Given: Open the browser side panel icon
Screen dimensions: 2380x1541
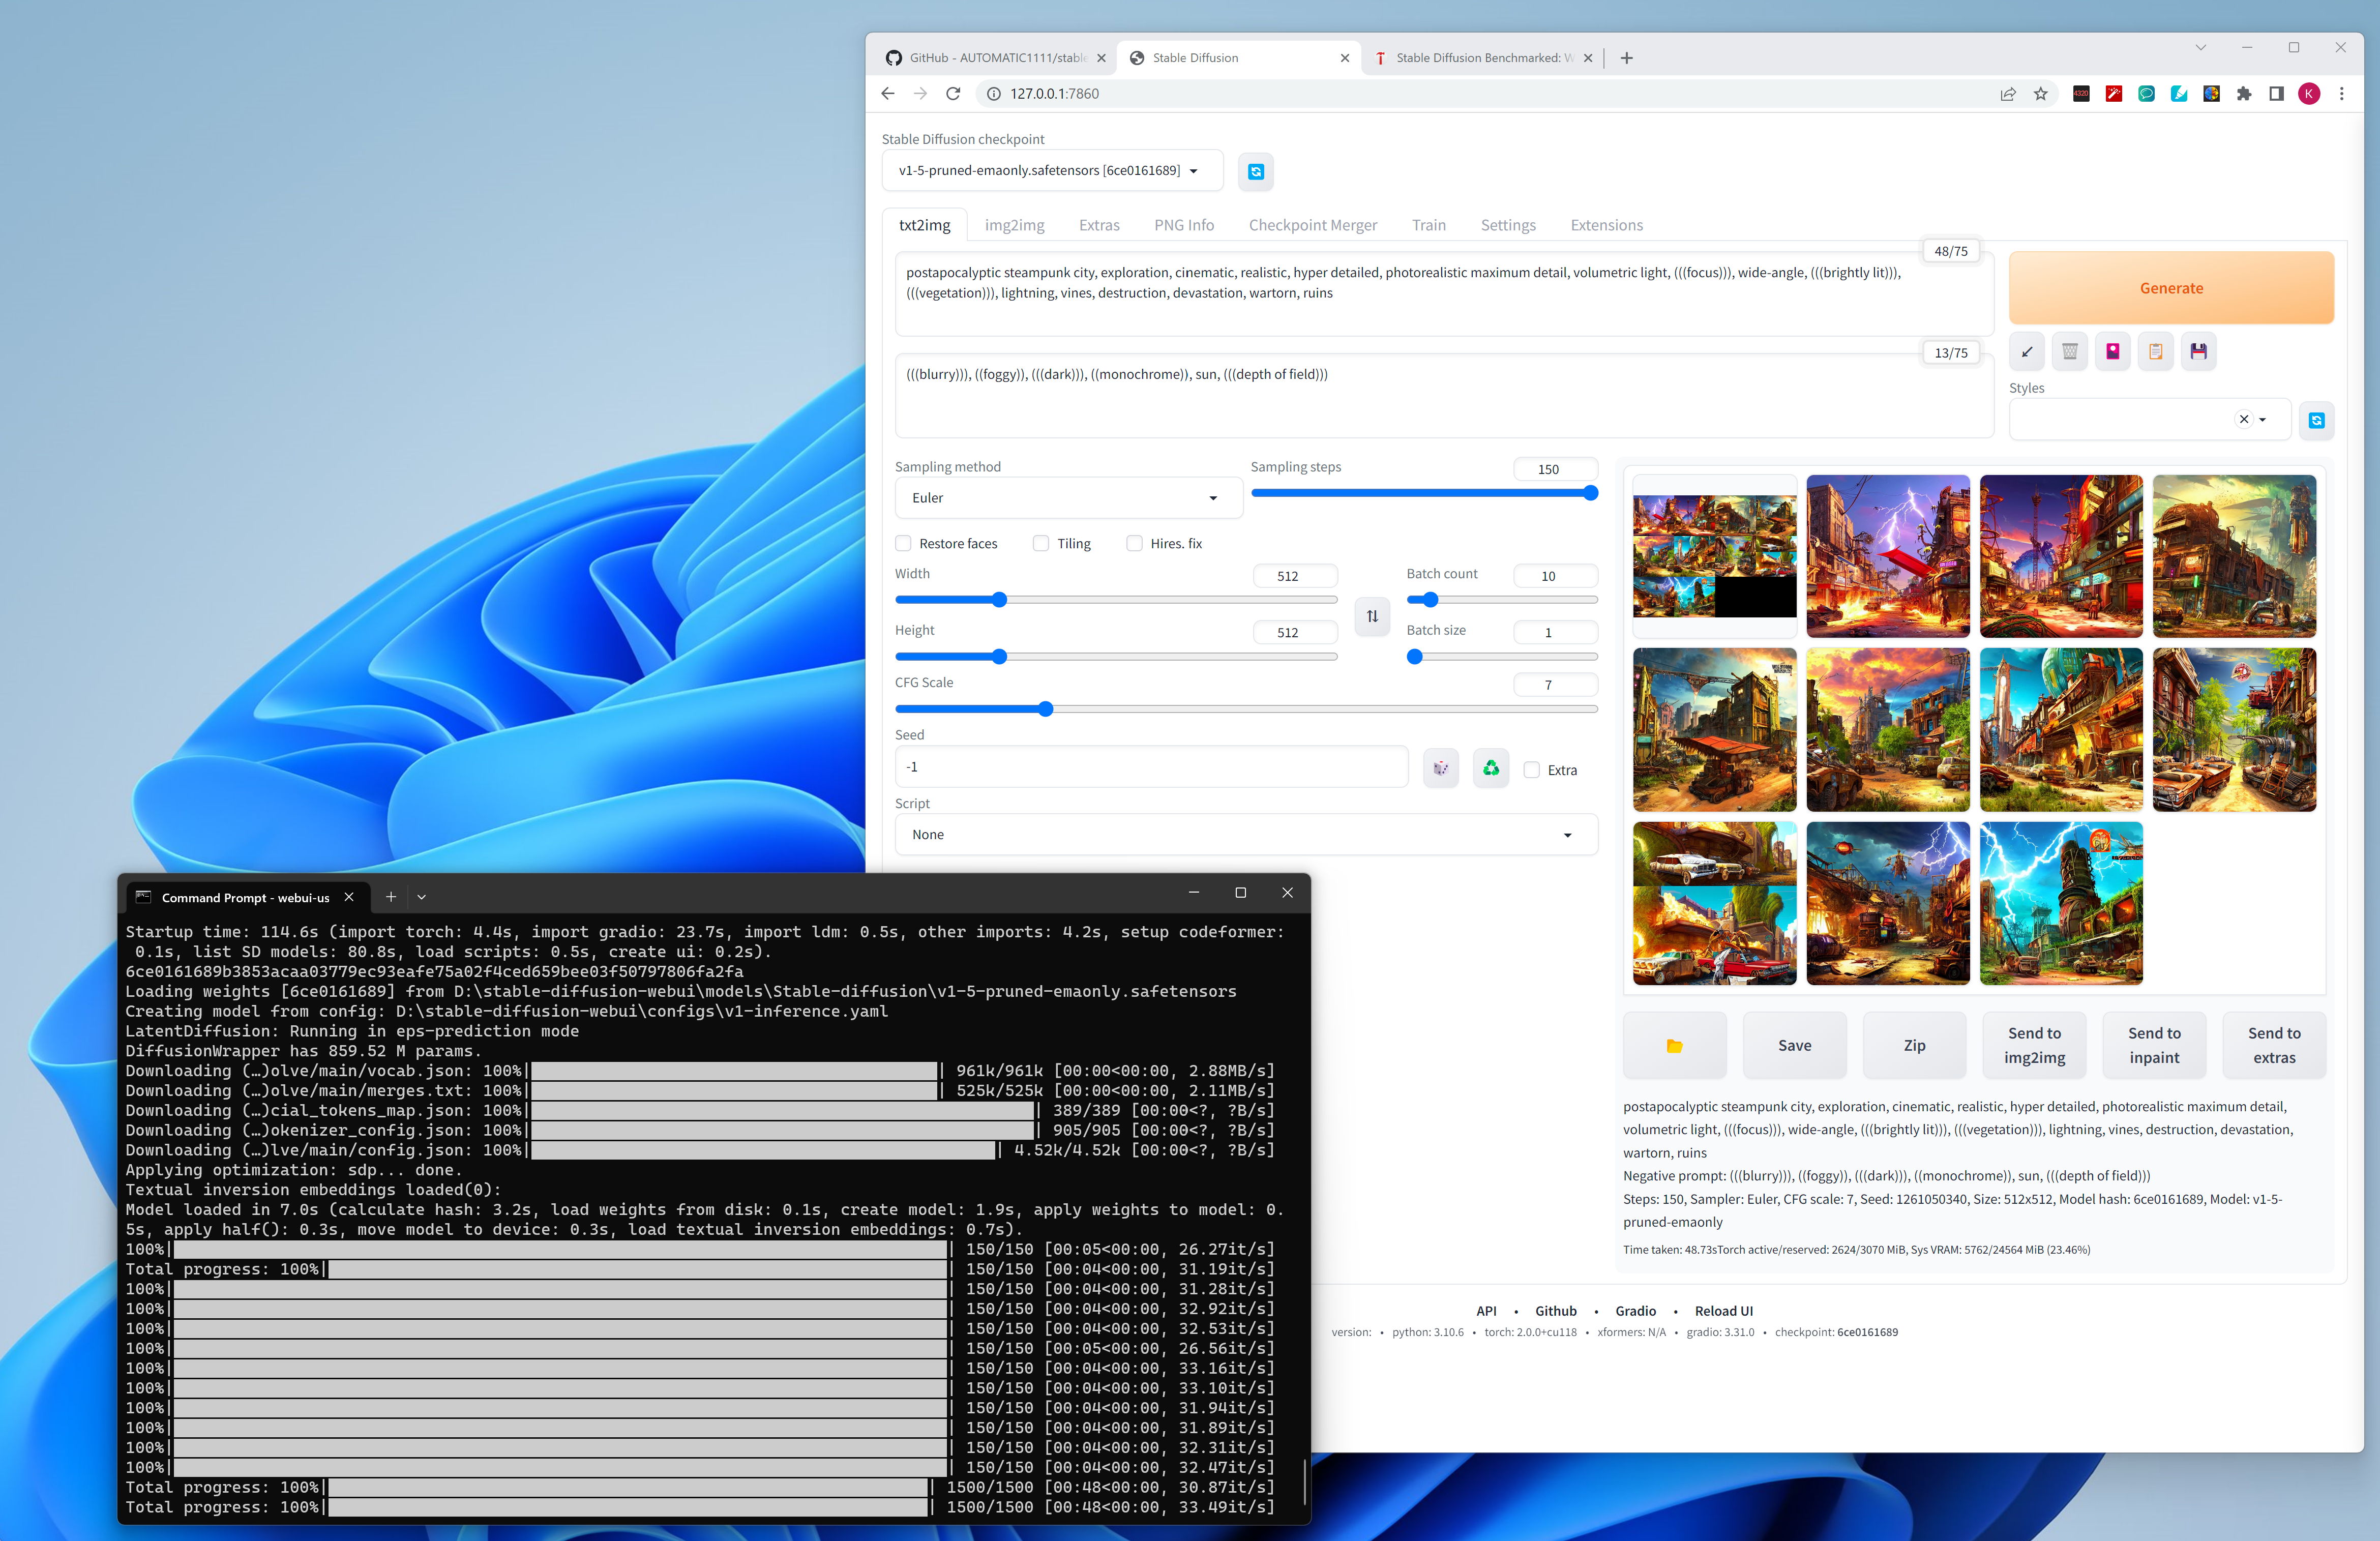Looking at the screenshot, I should (x=2276, y=93).
